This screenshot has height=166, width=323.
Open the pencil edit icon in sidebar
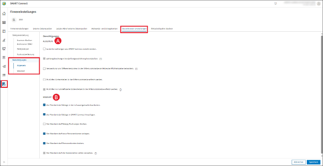[x=4, y=40]
